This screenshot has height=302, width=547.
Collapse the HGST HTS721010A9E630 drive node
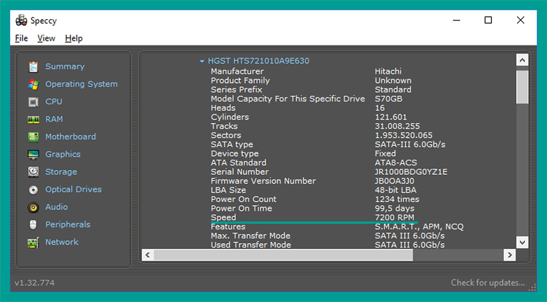[202, 62]
